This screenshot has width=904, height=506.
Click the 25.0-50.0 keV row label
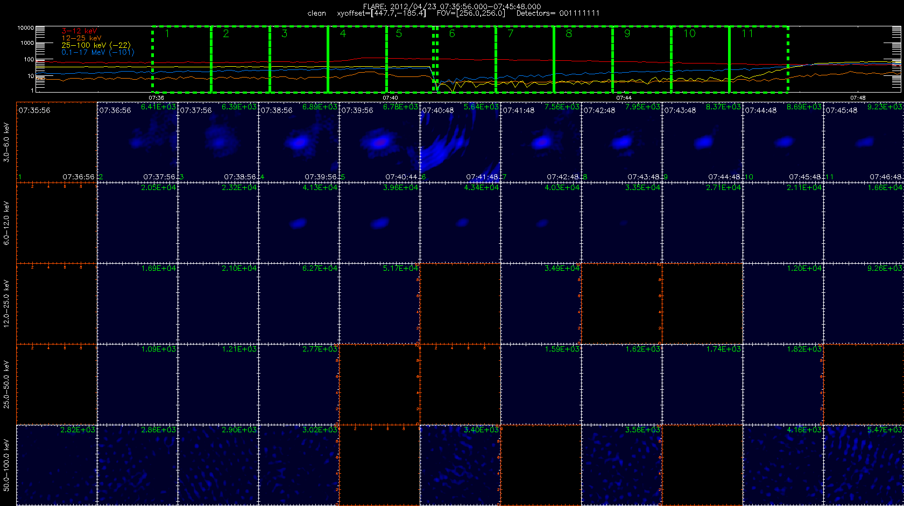(6, 384)
